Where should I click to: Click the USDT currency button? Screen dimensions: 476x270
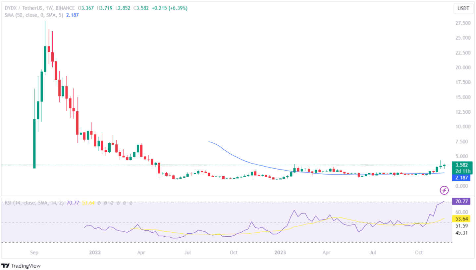coord(463,9)
